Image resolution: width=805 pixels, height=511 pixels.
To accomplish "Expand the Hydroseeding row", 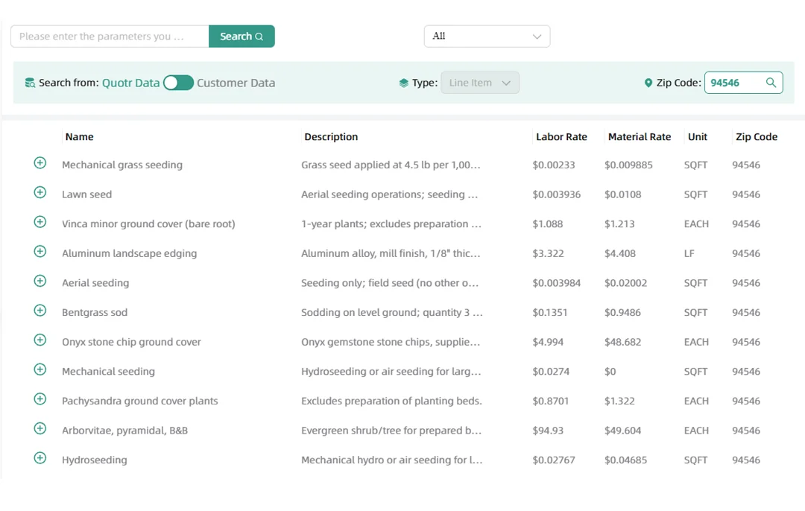I will 40,457.
